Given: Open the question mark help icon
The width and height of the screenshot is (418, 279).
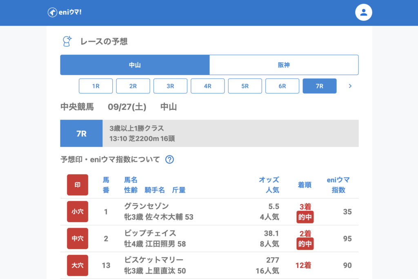Looking at the screenshot, I should click(169, 159).
